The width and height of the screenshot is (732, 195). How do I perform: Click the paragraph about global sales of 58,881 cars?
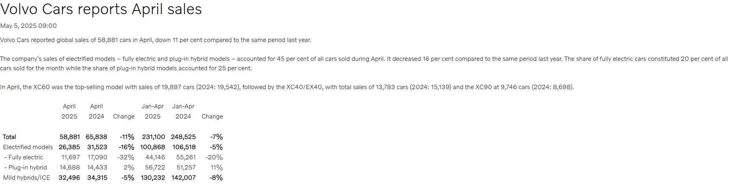156,40
